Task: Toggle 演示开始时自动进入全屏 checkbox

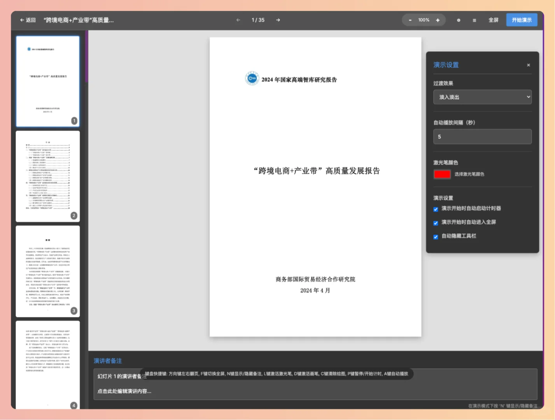Action: pyautogui.click(x=436, y=223)
